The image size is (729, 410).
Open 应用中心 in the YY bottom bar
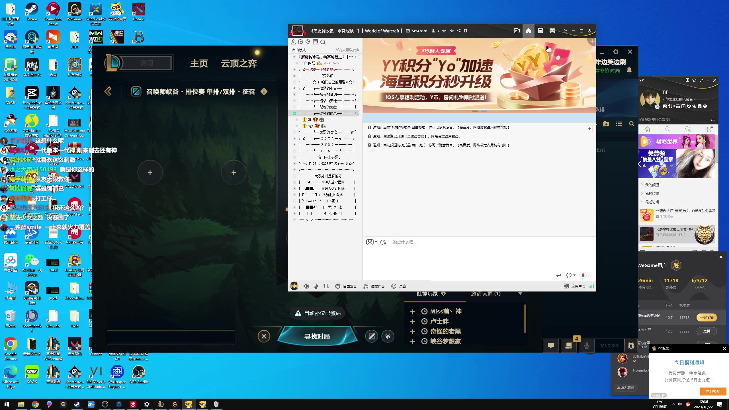click(x=574, y=286)
